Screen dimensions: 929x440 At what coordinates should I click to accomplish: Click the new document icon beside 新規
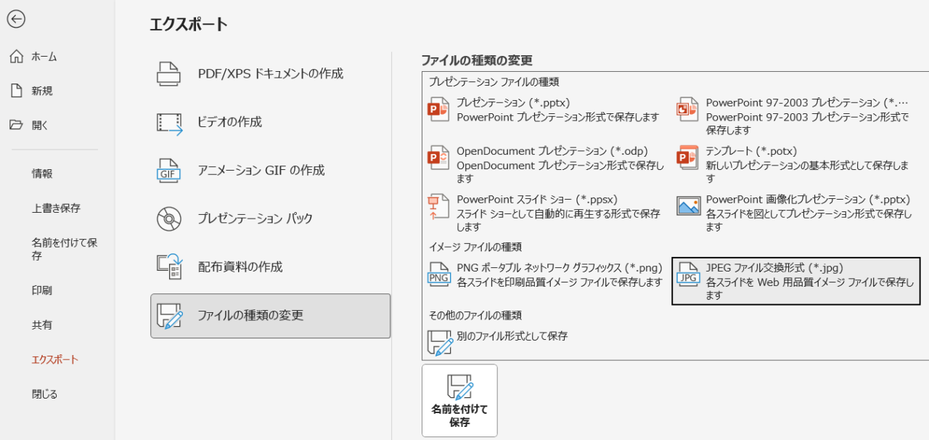tap(17, 91)
